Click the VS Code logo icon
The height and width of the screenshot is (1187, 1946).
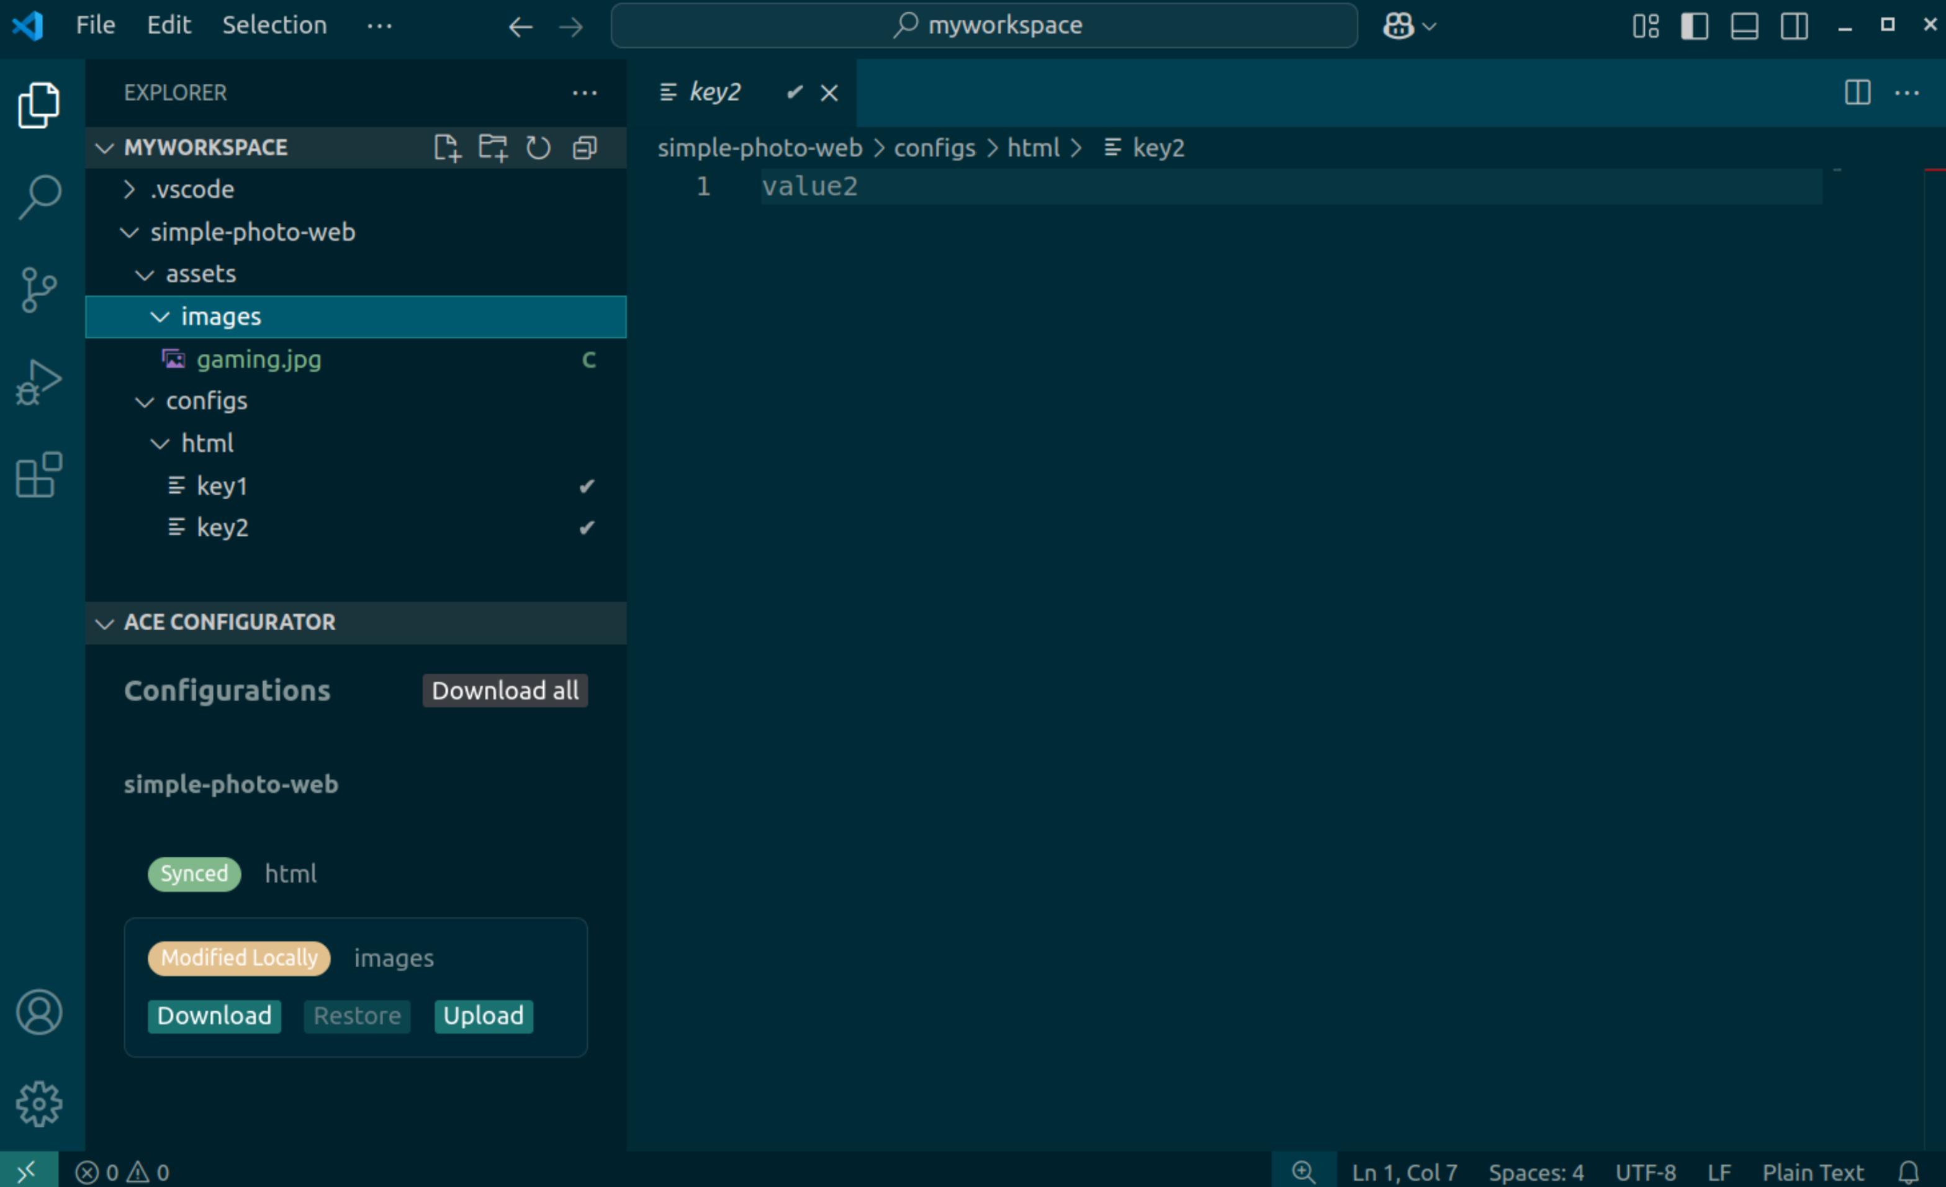pyautogui.click(x=29, y=26)
